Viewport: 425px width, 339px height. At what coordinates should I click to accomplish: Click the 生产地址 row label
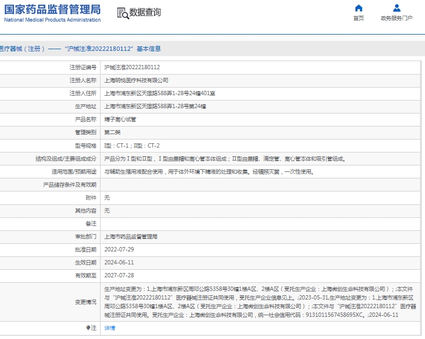85,106
